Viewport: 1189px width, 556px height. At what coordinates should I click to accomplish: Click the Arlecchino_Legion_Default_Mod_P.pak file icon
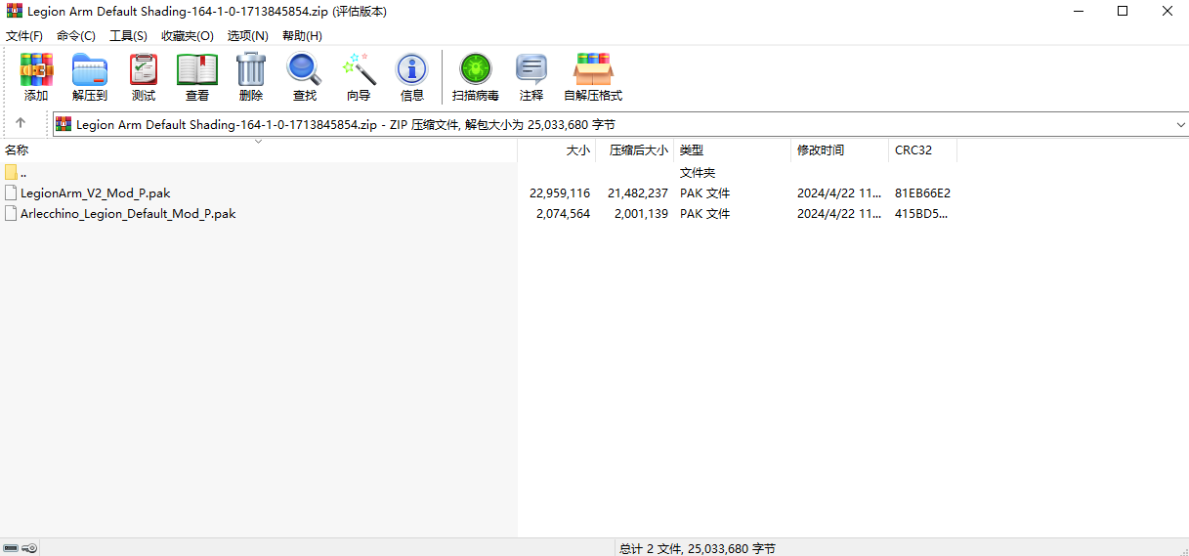point(11,213)
